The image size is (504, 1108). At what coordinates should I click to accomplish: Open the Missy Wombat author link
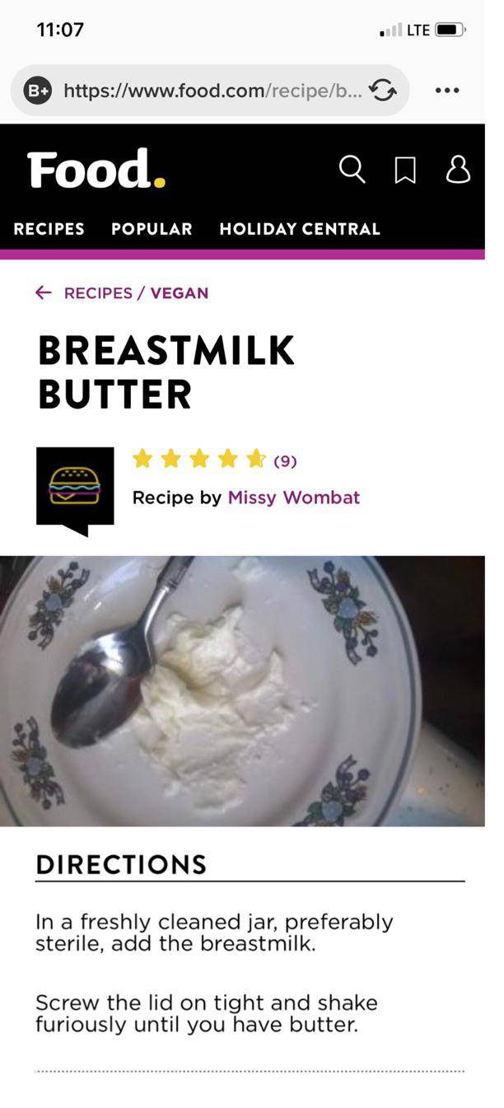coord(294,498)
